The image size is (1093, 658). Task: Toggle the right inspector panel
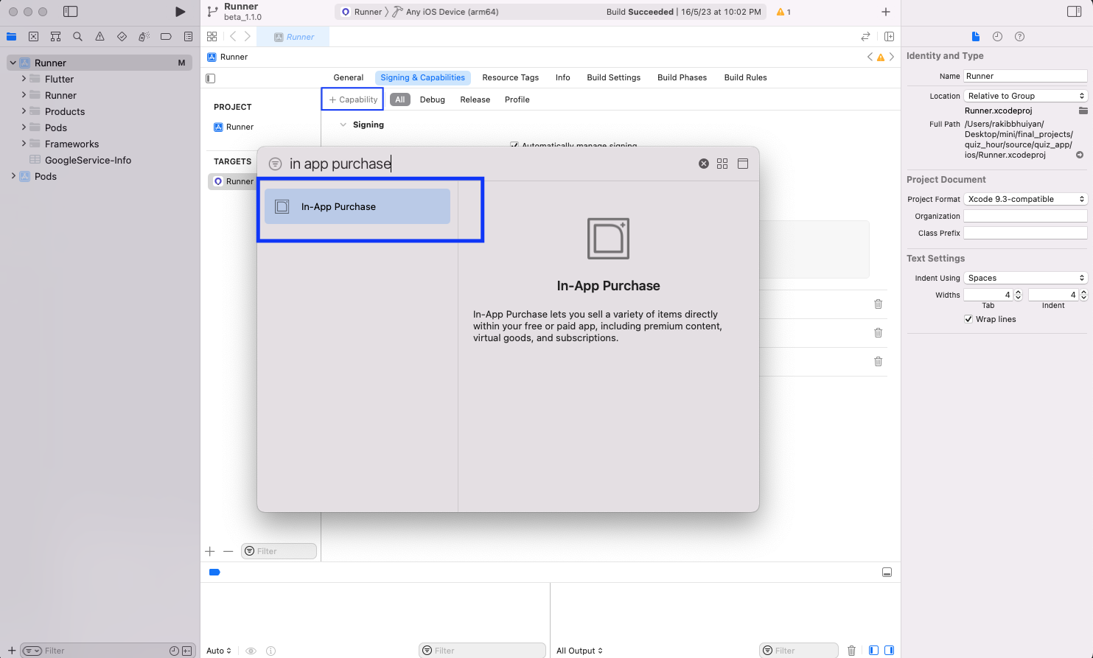[x=1074, y=12]
